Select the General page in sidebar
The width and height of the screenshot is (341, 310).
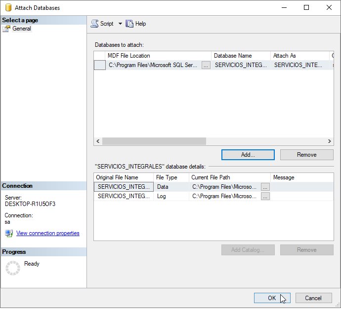[21, 29]
